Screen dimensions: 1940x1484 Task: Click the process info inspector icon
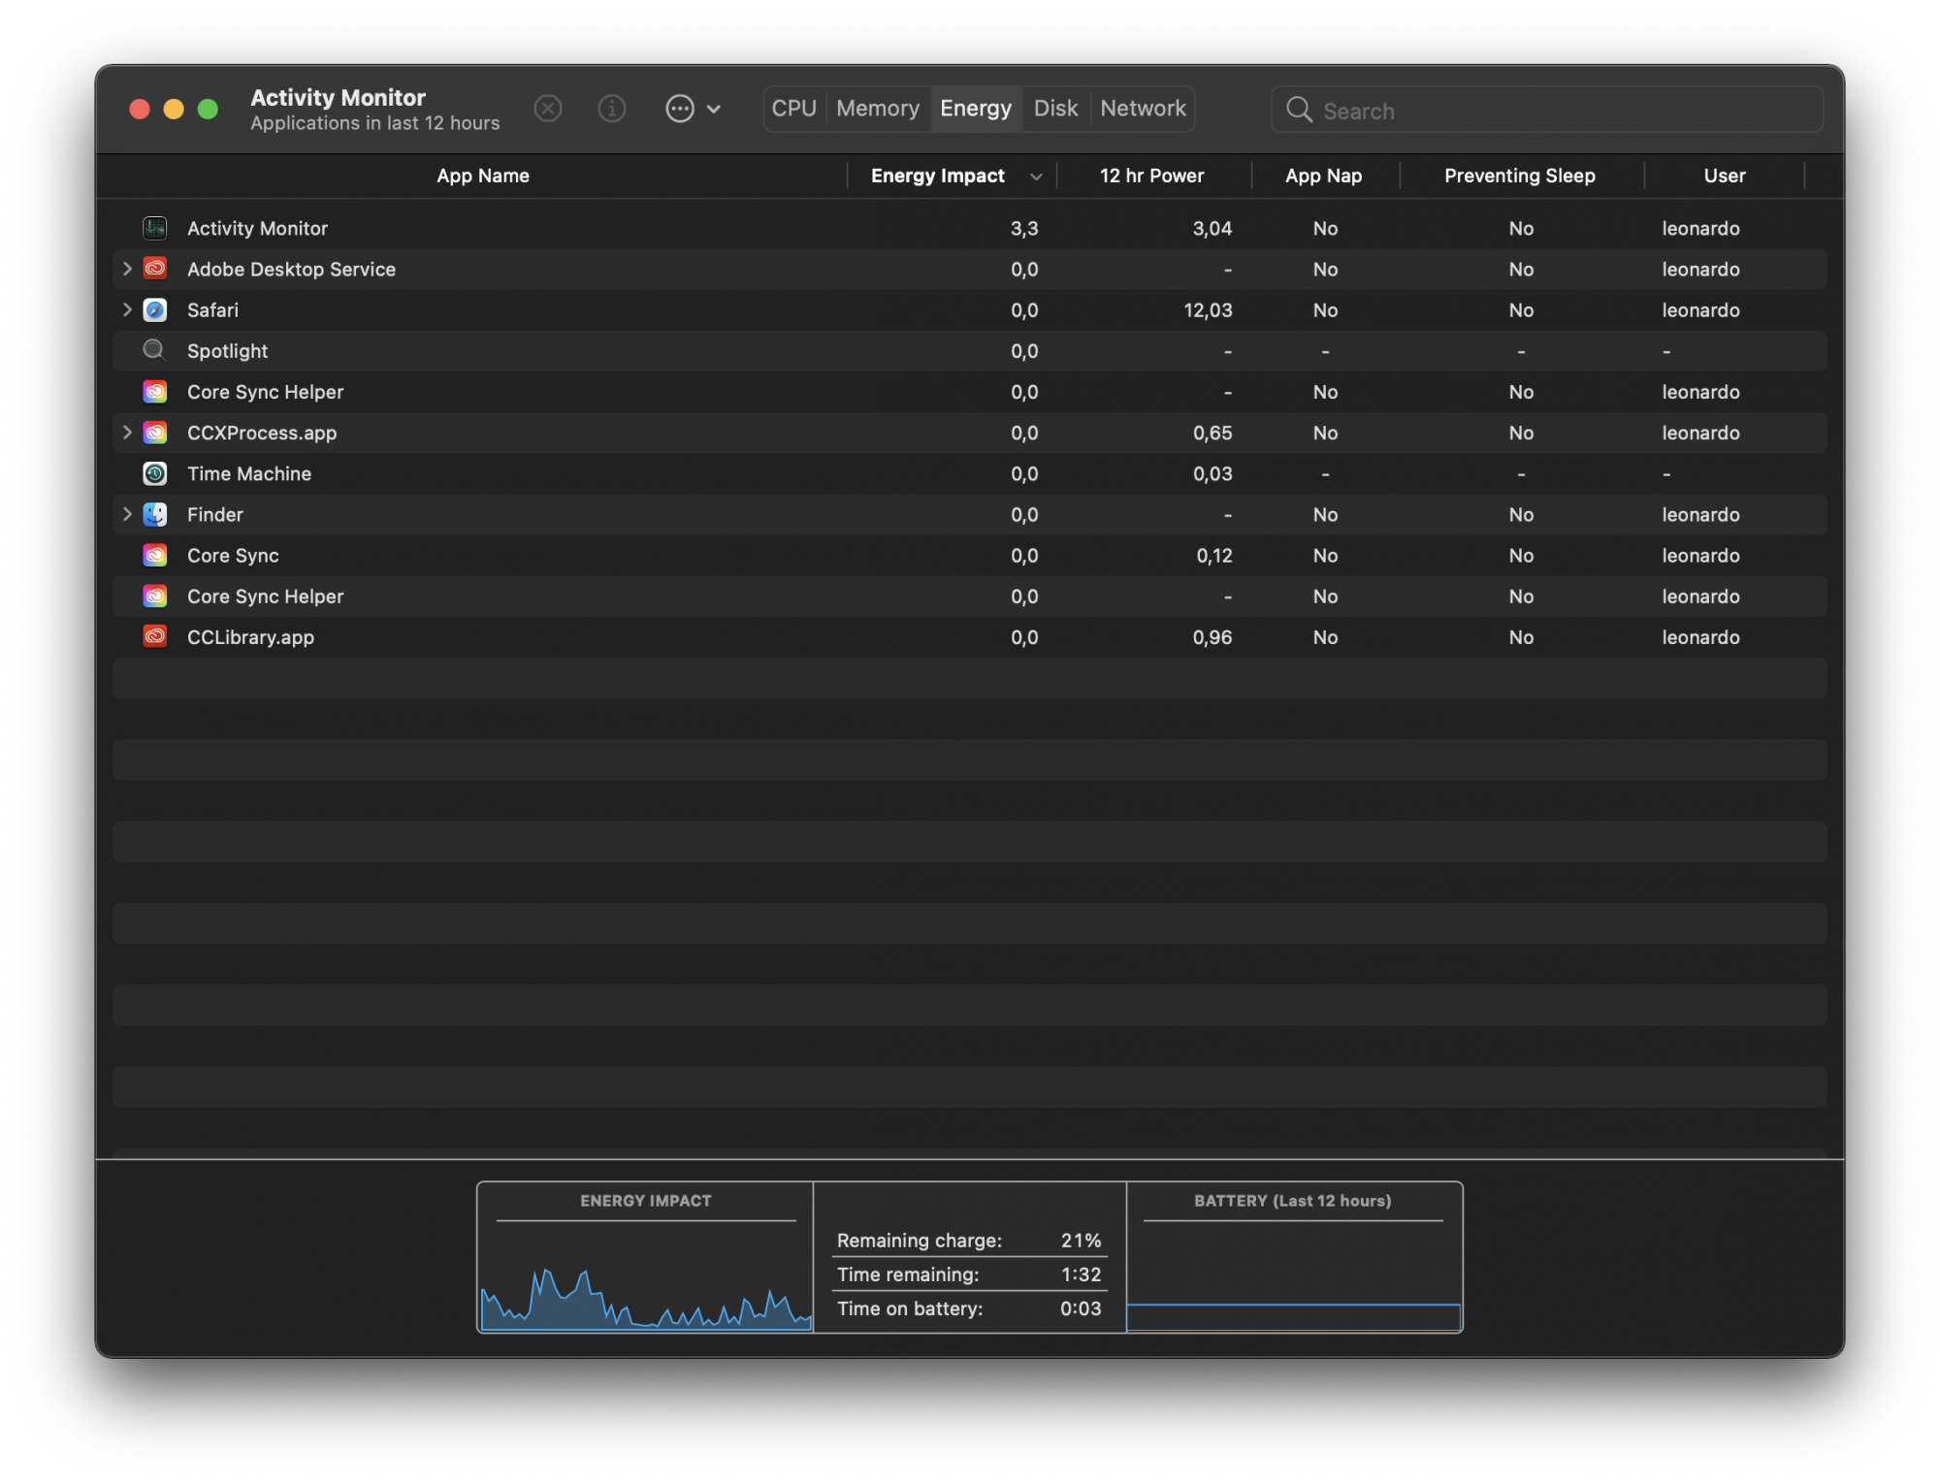coord(611,109)
